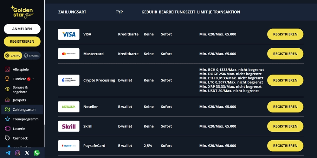Select Zahlungsarten in sidebar
Image resolution: width=317 pixels, height=158 pixels.
[x=24, y=110]
